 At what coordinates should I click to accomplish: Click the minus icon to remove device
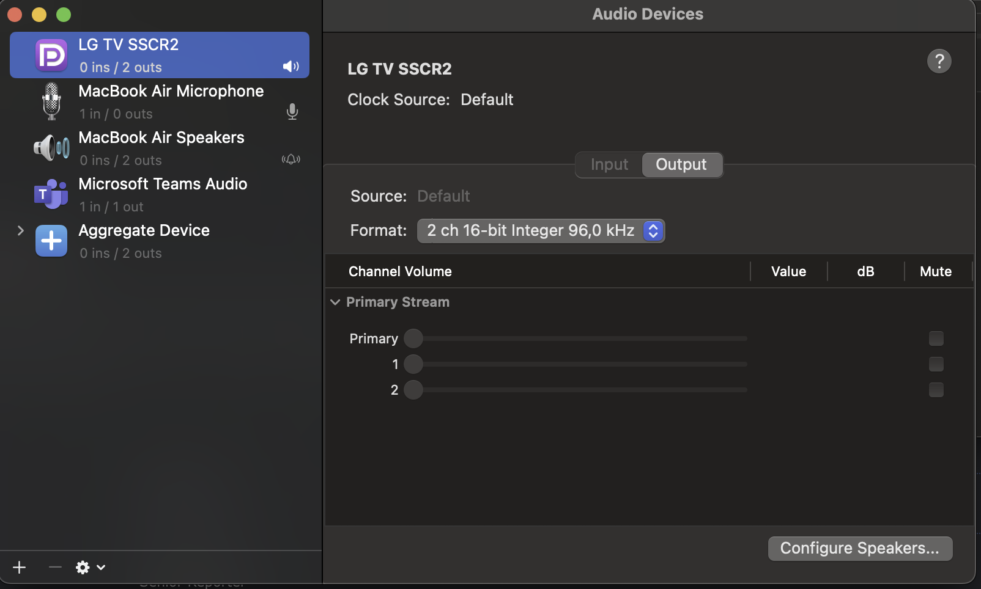pyautogui.click(x=55, y=568)
